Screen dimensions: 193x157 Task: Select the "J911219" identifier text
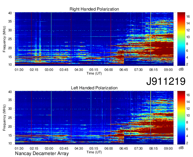pos(166,81)
